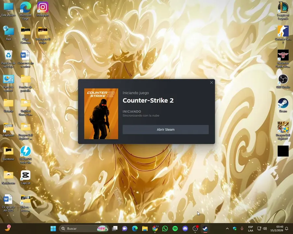Screen dimensions: 293x234
Task: Select Return to Castle Wolfenstein shortcut
Action: 283,58
